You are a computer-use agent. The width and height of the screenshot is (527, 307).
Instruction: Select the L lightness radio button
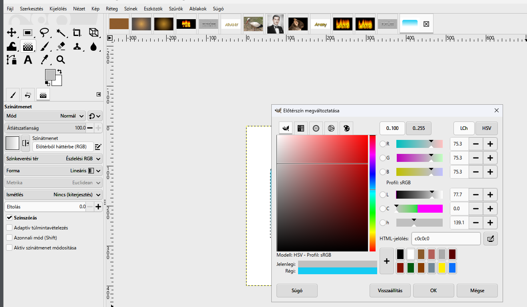click(383, 195)
